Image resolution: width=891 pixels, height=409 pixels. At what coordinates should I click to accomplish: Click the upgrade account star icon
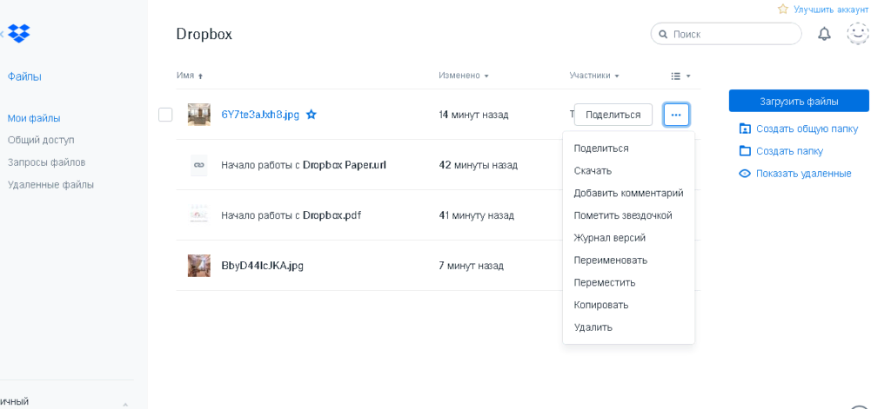(783, 10)
